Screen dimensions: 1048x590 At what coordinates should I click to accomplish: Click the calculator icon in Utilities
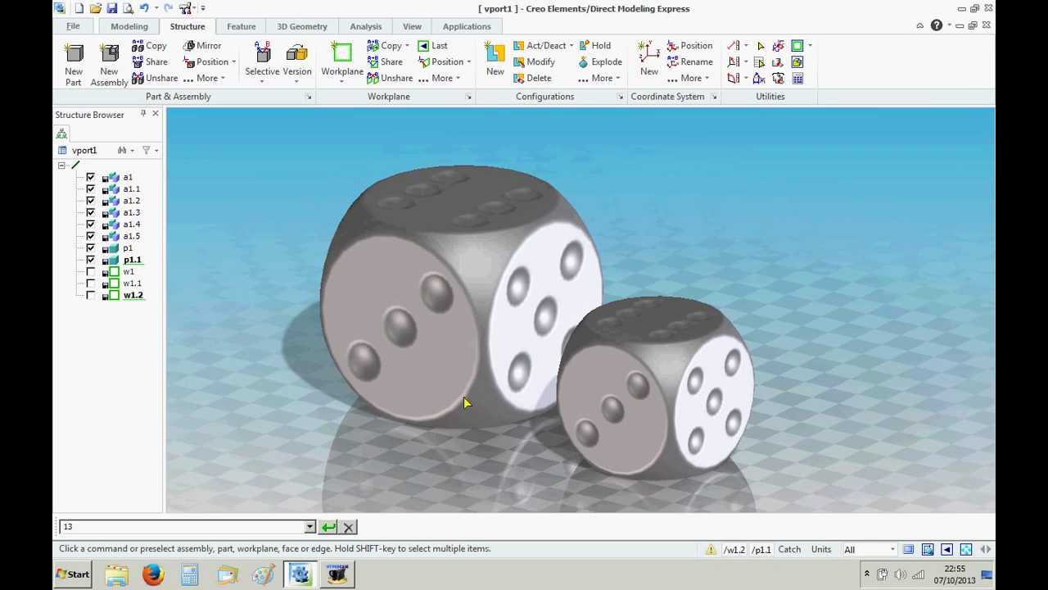pos(797,79)
